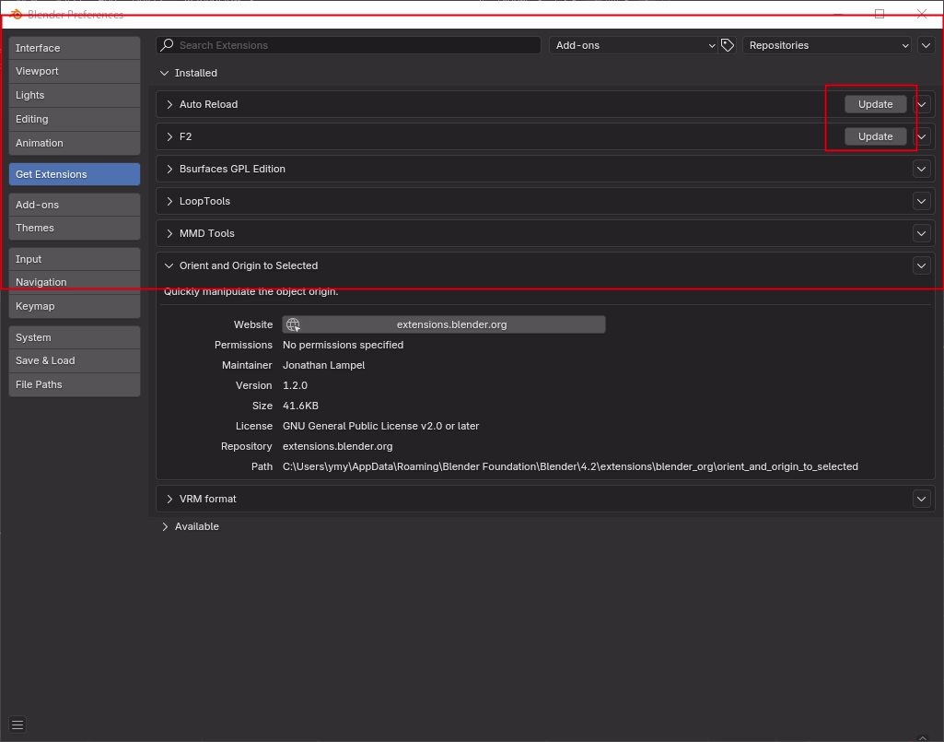Select the Get Extensions tab
The height and width of the screenshot is (742, 944).
[75, 174]
